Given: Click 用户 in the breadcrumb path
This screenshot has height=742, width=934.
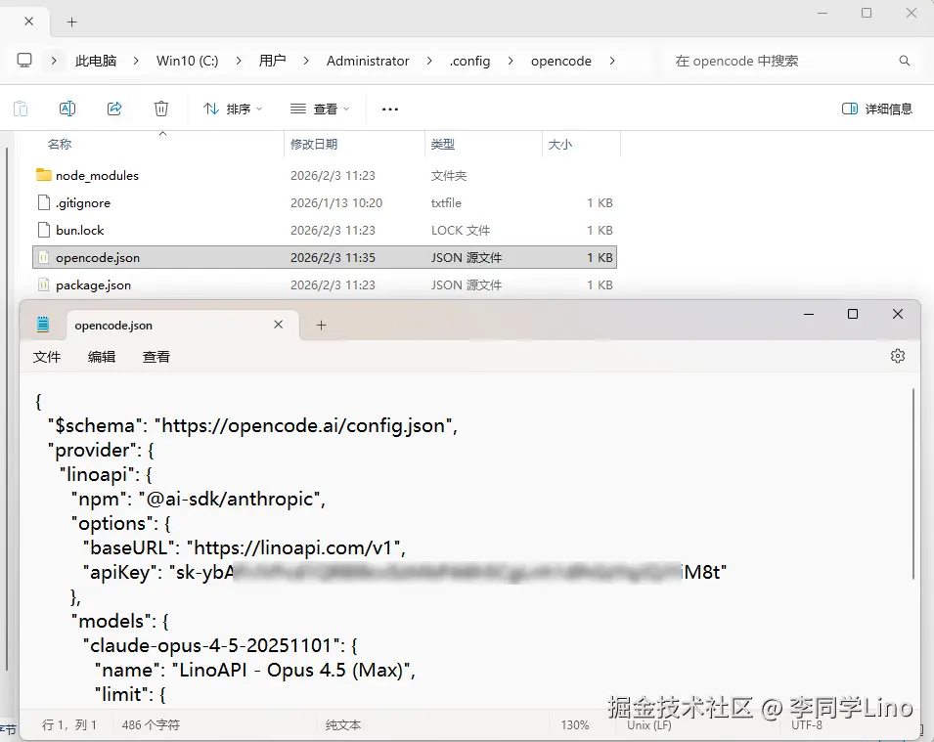Looking at the screenshot, I should [x=272, y=61].
